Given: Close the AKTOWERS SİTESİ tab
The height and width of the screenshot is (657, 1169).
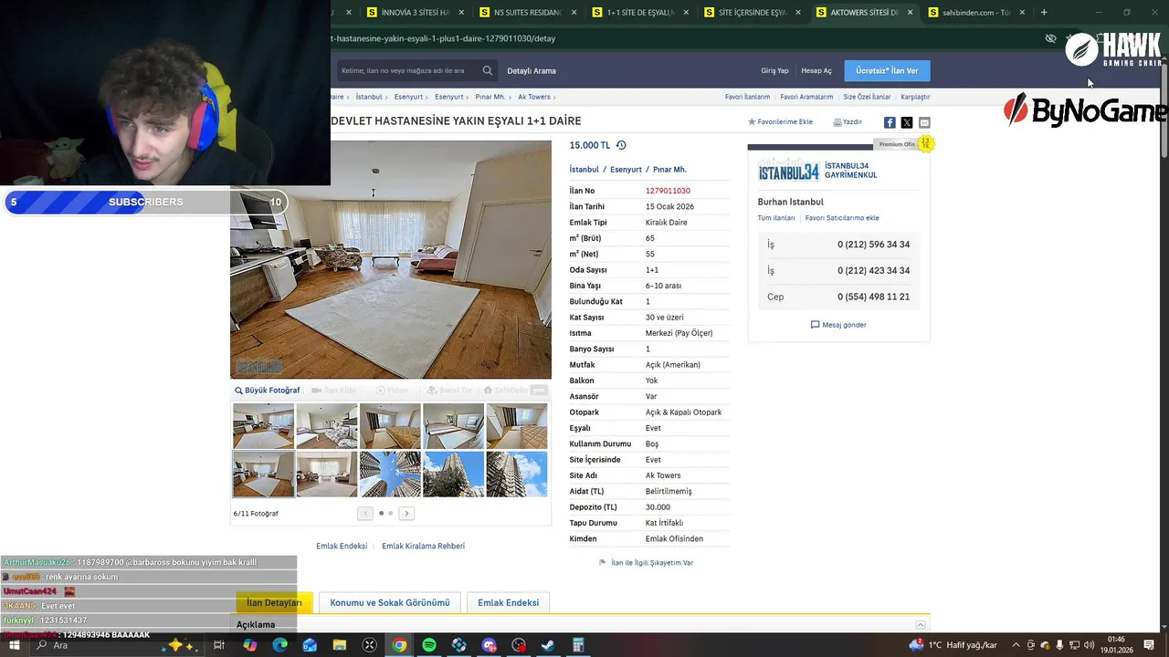Looking at the screenshot, I should pos(910,13).
